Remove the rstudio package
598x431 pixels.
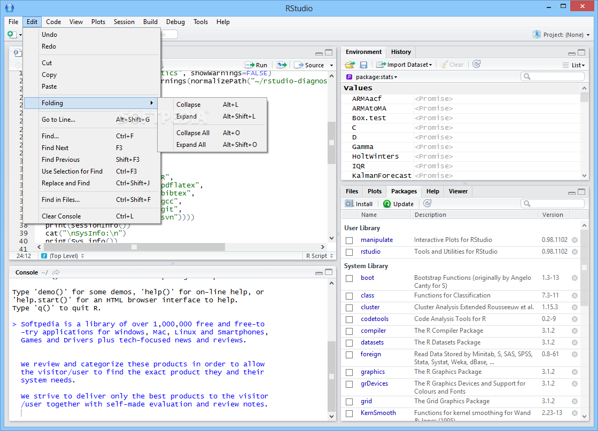tap(574, 252)
